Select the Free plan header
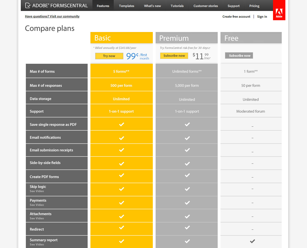The width and height of the screenshot is (307, 248). (x=251, y=38)
